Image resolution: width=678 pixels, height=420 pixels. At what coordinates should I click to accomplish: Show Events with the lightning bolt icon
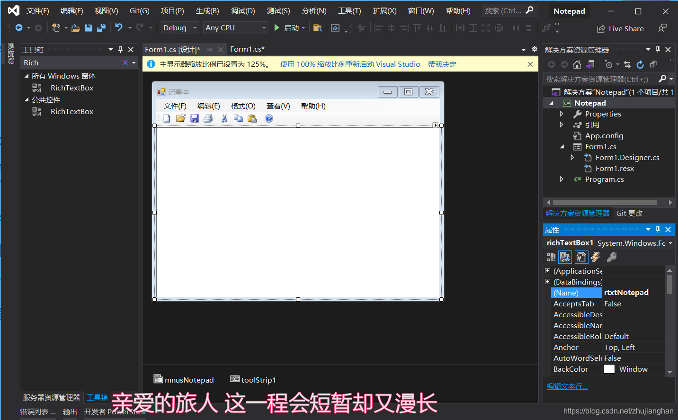pyautogui.click(x=596, y=257)
